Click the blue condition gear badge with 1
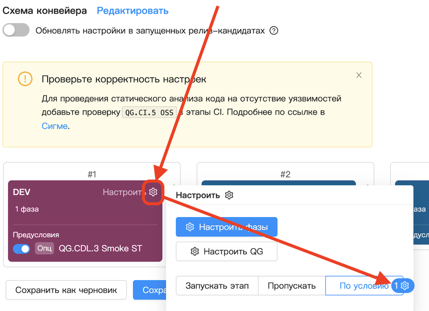Image resolution: width=429 pixels, height=311 pixels. click(x=402, y=286)
